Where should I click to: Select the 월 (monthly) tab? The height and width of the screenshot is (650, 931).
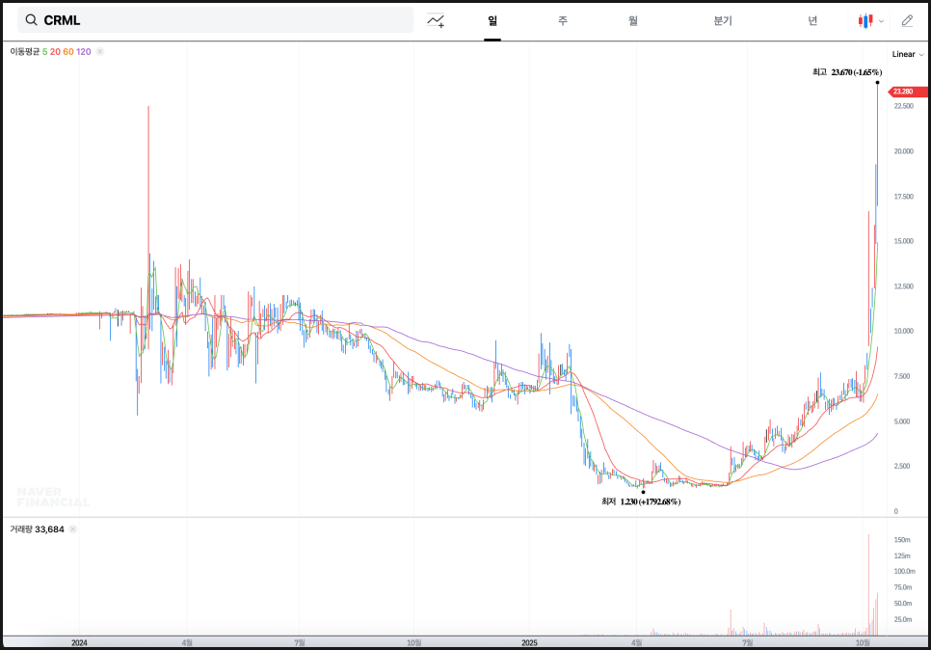632,20
